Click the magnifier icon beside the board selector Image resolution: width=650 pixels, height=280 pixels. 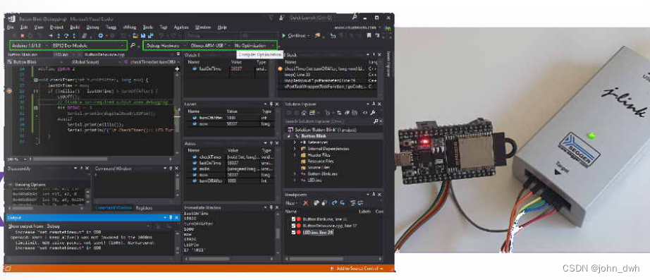point(133,45)
